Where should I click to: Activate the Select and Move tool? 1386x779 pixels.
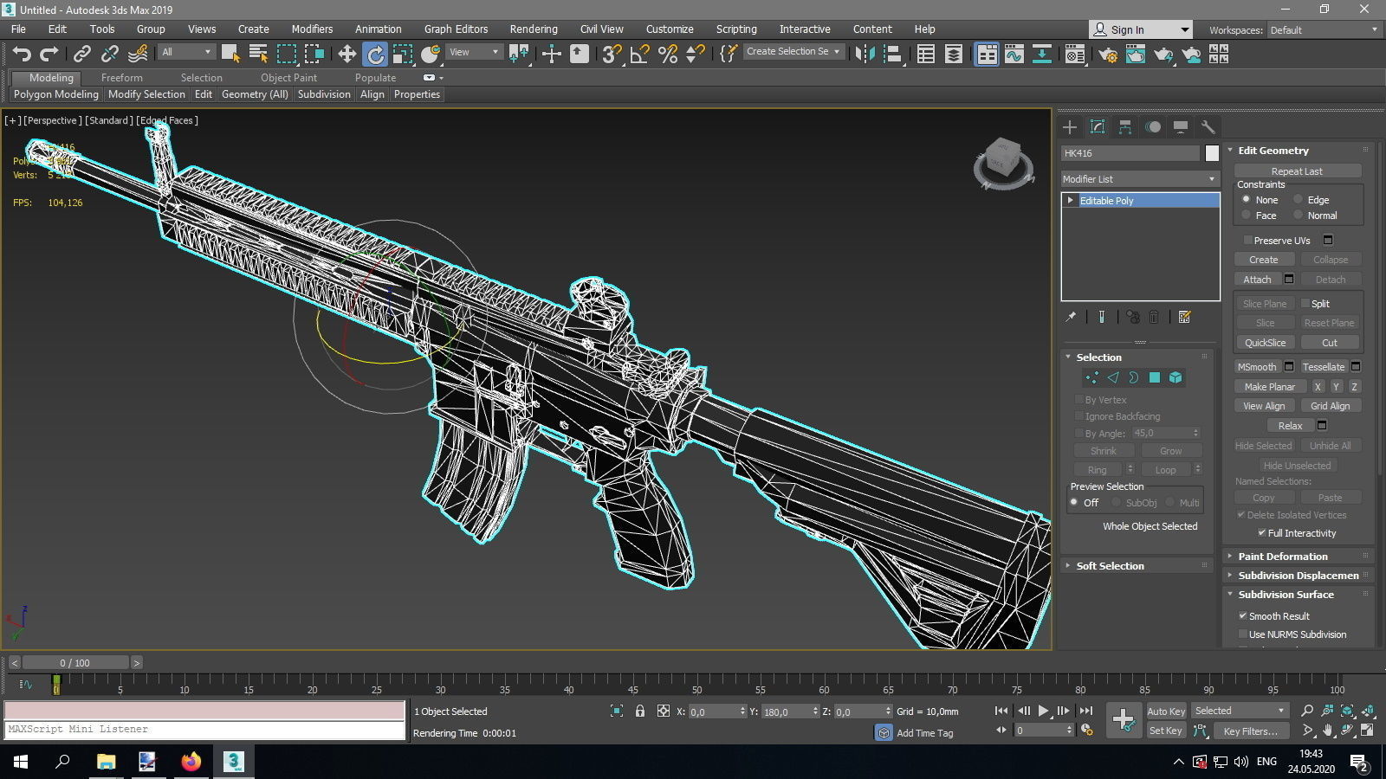(346, 54)
